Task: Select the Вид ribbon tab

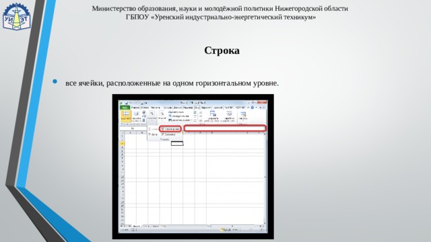Action: pyautogui.click(x=197, y=108)
